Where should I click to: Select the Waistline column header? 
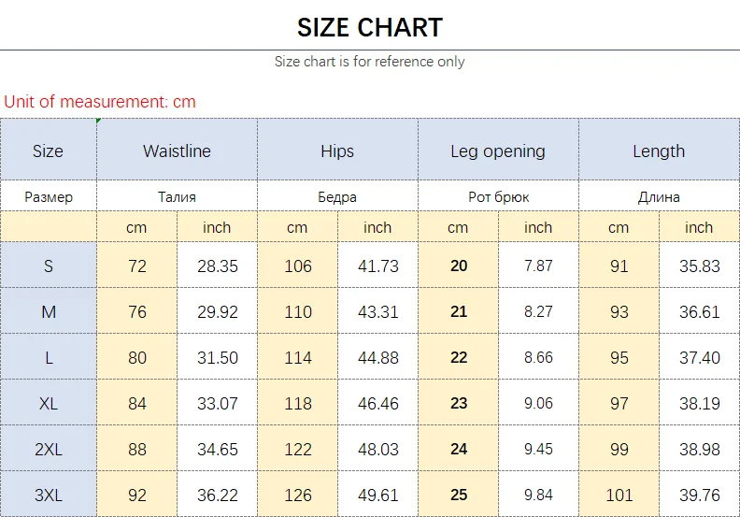(177, 151)
